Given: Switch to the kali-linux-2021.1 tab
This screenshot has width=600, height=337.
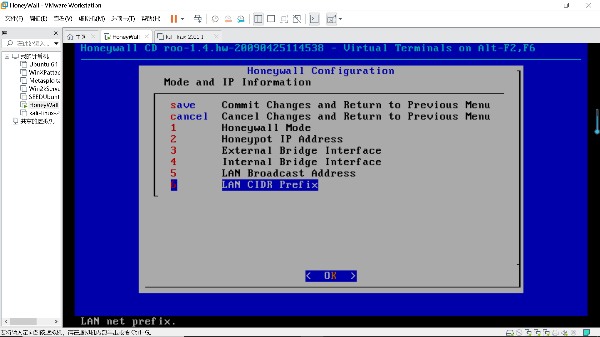Looking at the screenshot, I should coord(184,37).
